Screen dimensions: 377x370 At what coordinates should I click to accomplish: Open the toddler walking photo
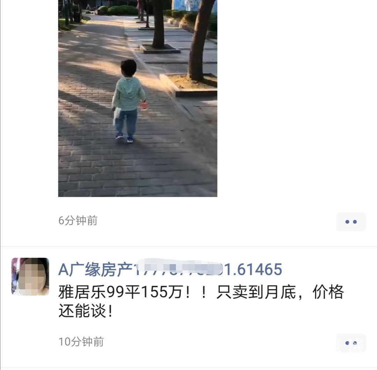[138, 98]
